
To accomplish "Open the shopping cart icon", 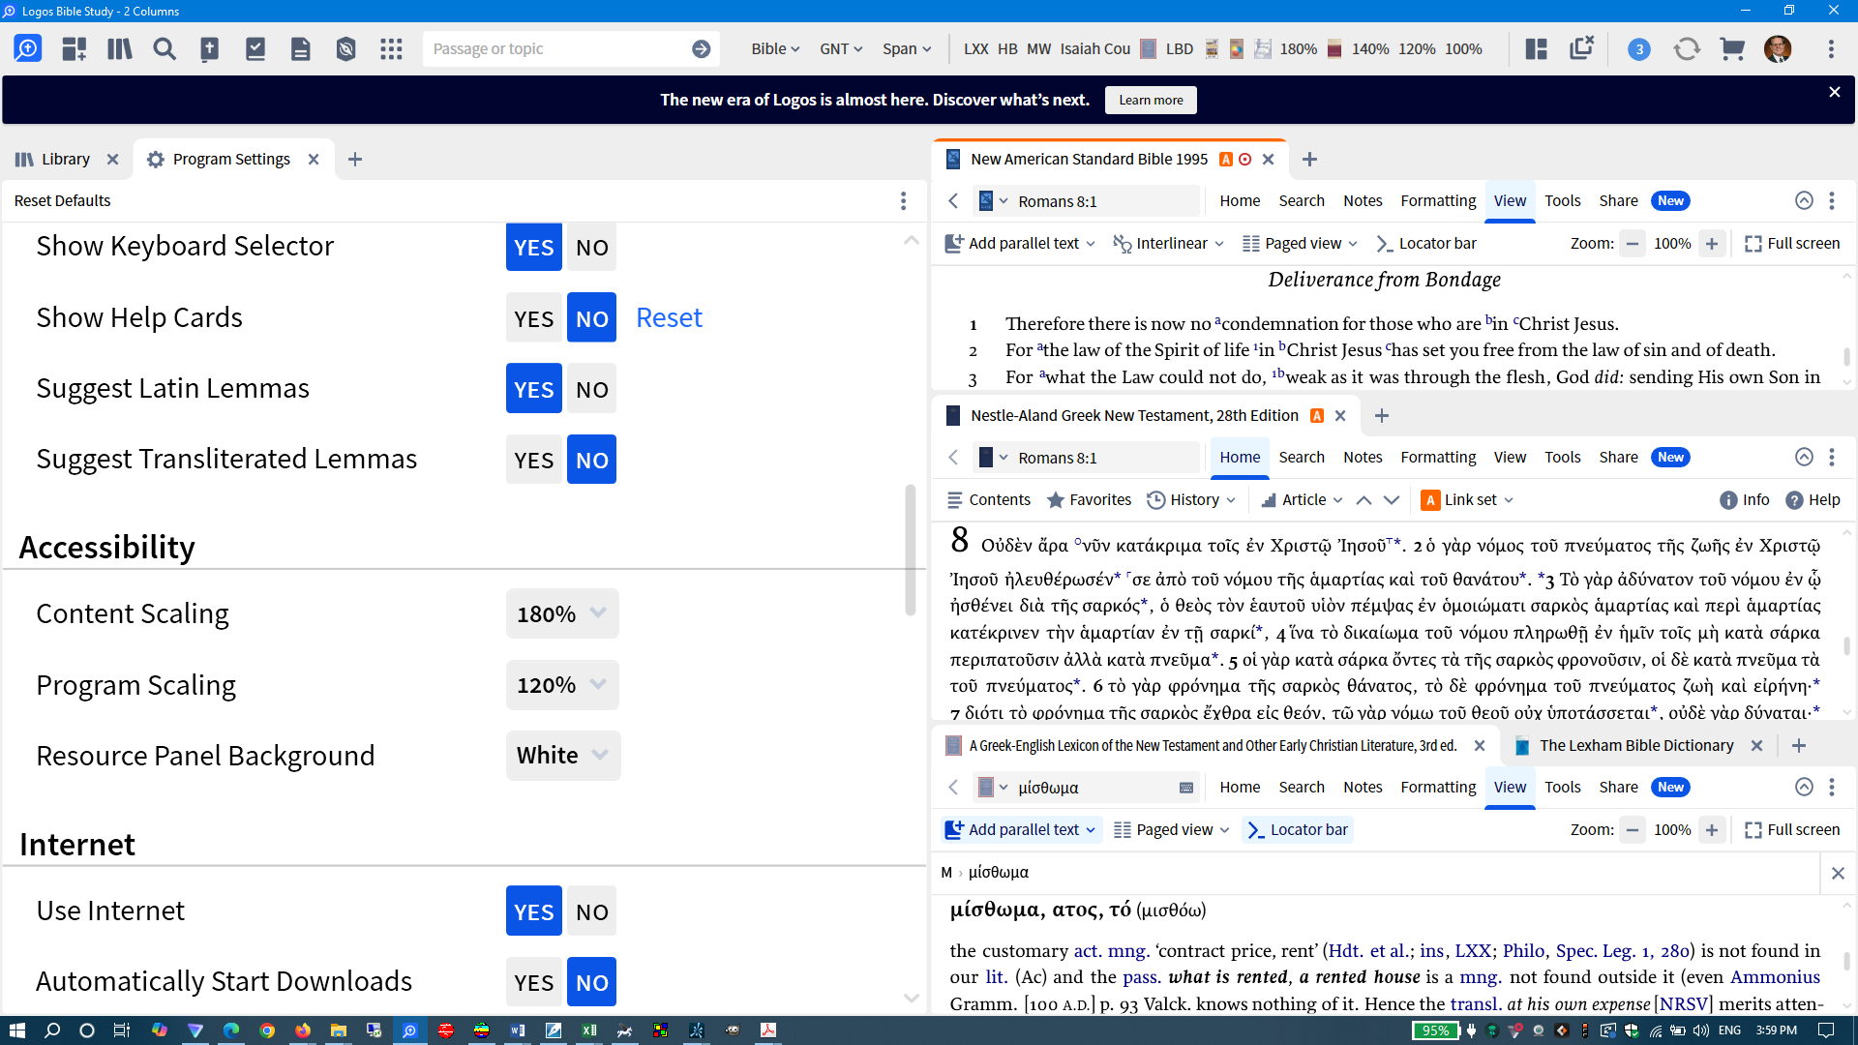I will pos(1732,48).
